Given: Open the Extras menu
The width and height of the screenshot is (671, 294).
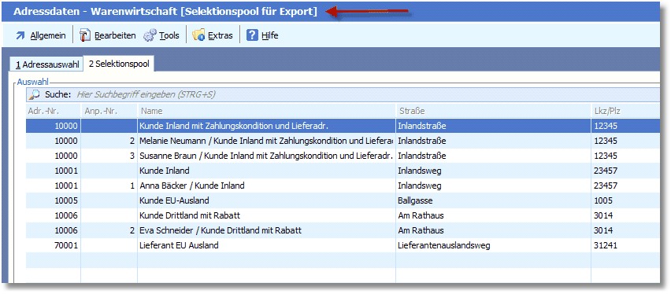Looking at the screenshot, I should [221, 35].
